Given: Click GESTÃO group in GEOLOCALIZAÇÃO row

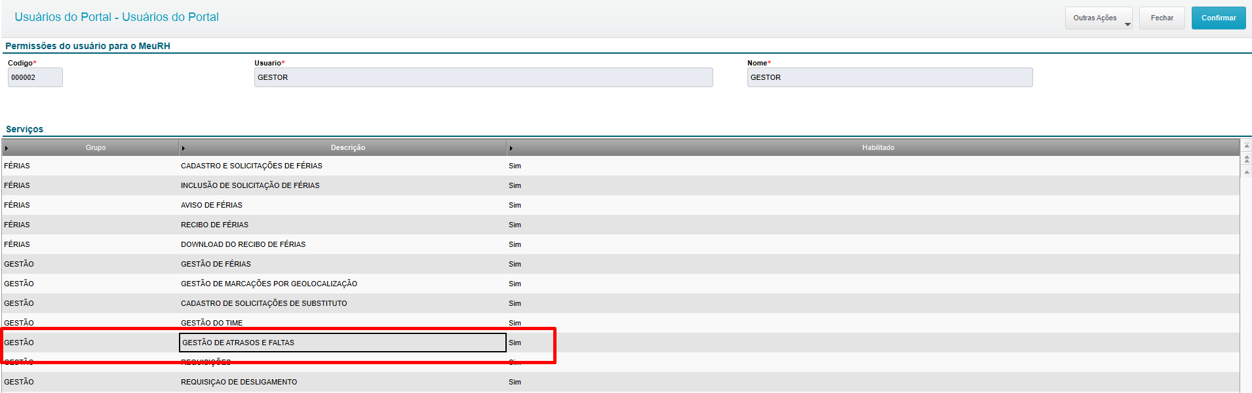Looking at the screenshot, I should (x=19, y=284).
